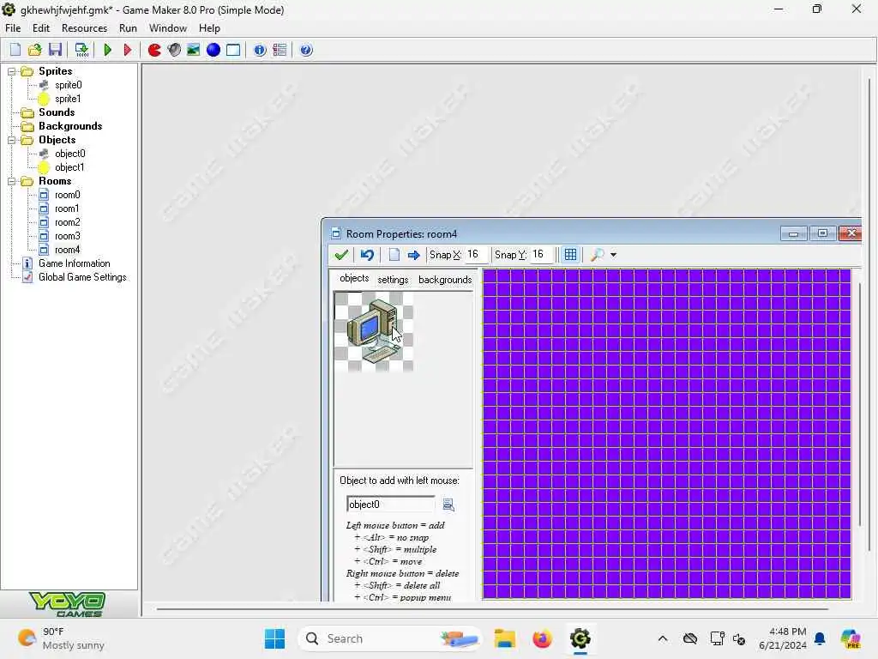Select the Backgrounds folder
878x659 pixels.
(70, 126)
